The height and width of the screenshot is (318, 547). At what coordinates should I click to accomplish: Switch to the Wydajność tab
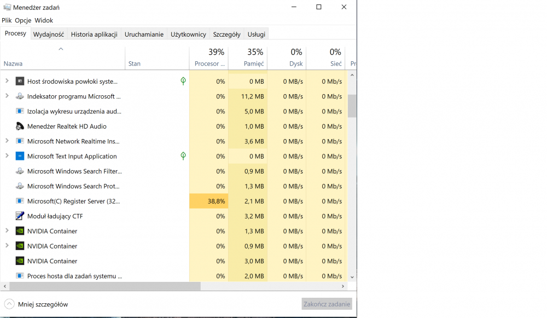(48, 34)
